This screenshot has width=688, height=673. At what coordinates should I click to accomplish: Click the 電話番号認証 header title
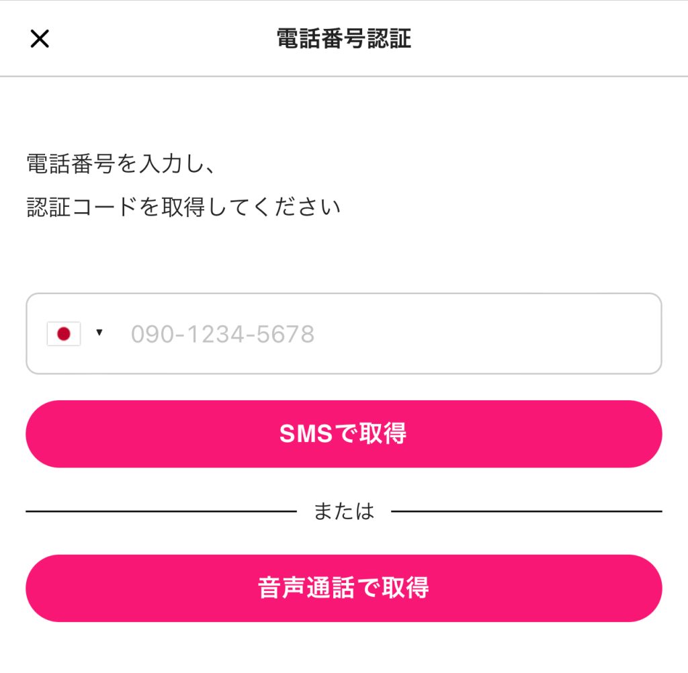[x=343, y=39]
